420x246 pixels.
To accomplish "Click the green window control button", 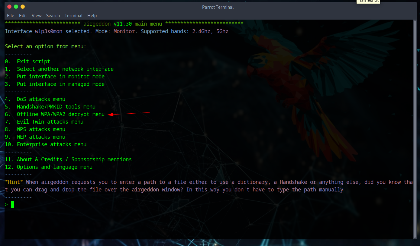I will tap(16, 7).
